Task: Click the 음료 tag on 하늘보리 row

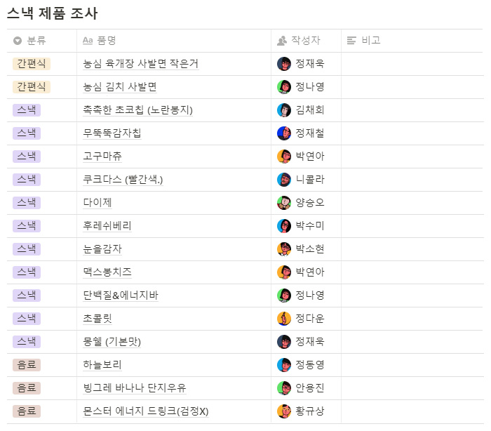Action: point(27,365)
